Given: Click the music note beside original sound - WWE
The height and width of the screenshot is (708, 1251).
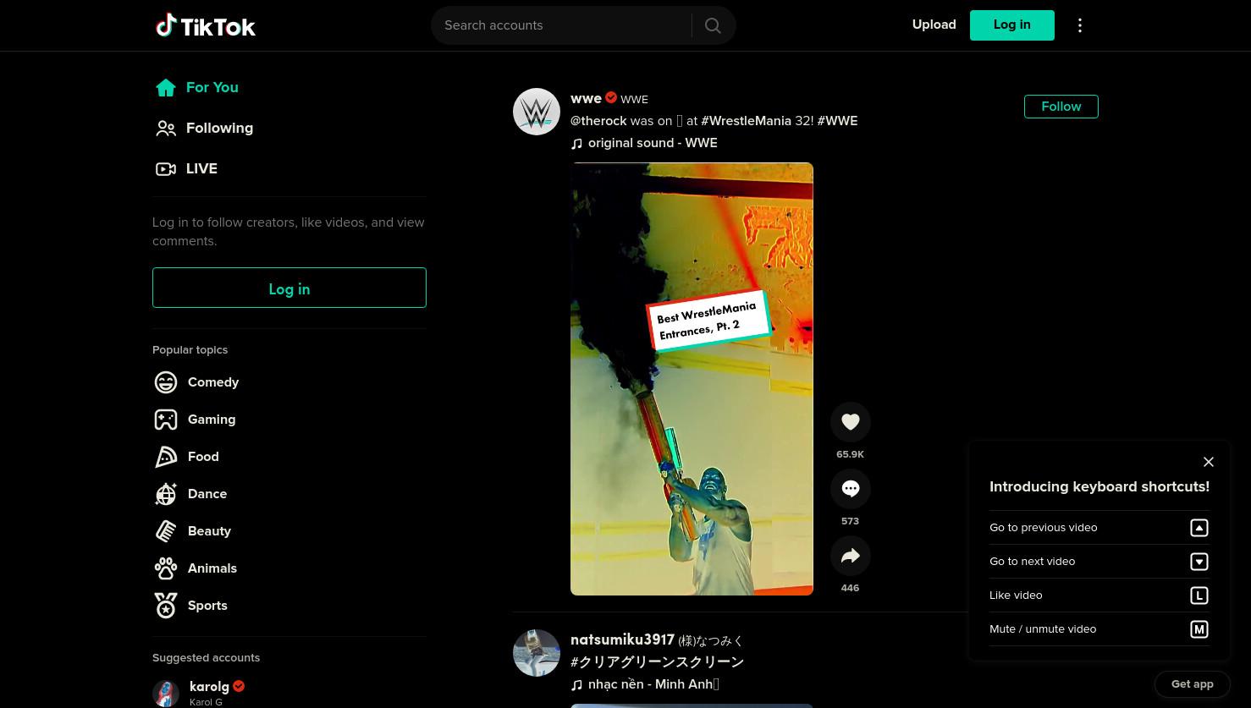Looking at the screenshot, I should pos(577,144).
